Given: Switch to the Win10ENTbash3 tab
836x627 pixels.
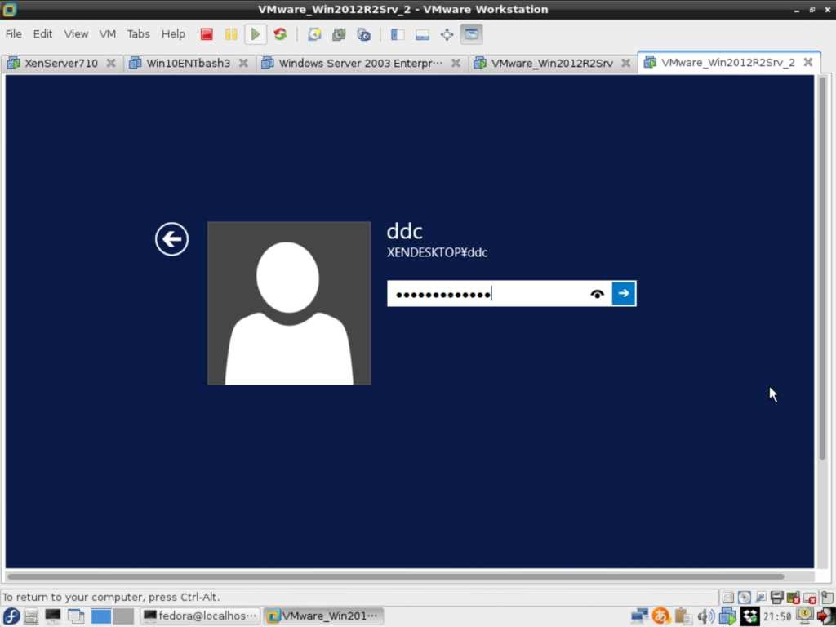Looking at the screenshot, I should (x=189, y=63).
